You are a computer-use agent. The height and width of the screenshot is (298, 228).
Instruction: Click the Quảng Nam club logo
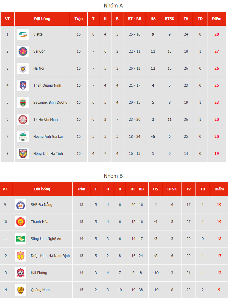click(21, 290)
